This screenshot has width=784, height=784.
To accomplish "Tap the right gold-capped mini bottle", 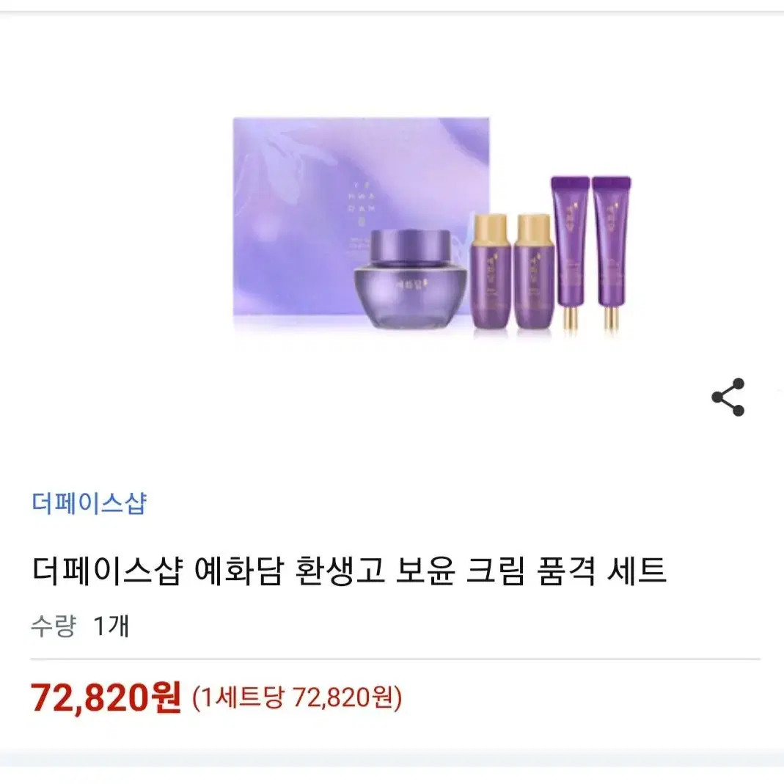I will pyautogui.click(x=533, y=271).
